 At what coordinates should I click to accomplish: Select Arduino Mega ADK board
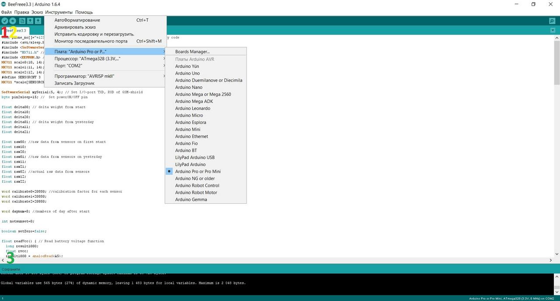(206, 101)
